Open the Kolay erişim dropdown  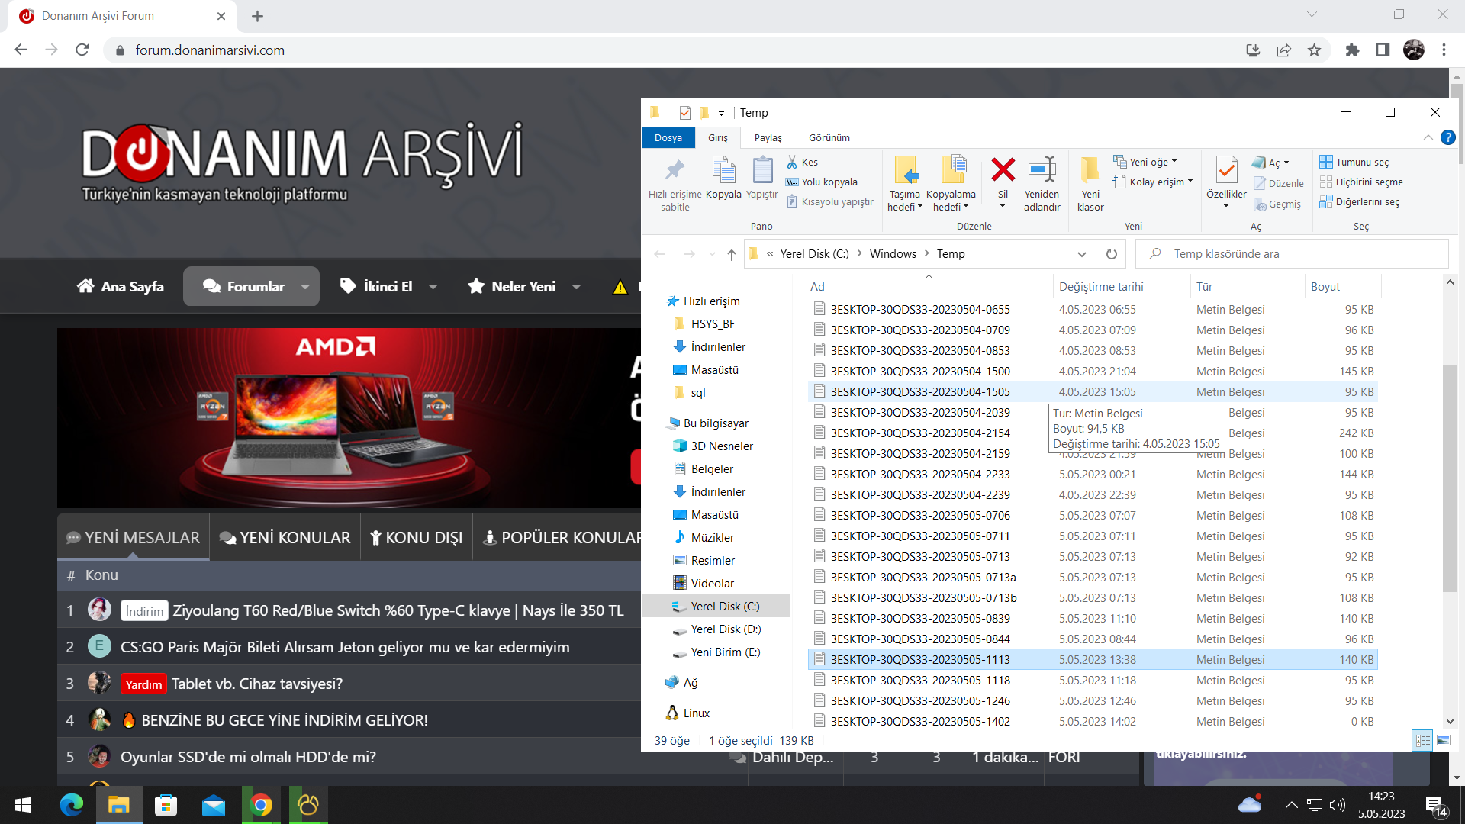pos(1153,182)
